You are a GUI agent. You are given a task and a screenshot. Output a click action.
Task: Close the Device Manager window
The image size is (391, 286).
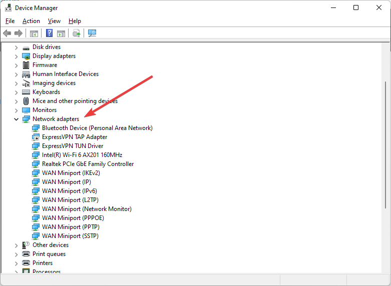[x=379, y=7]
